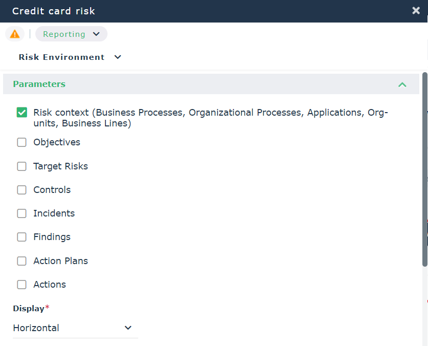The height and width of the screenshot is (346, 428).
Task: Close the Credit card risk dialog
Action: (x=416, y=11)
